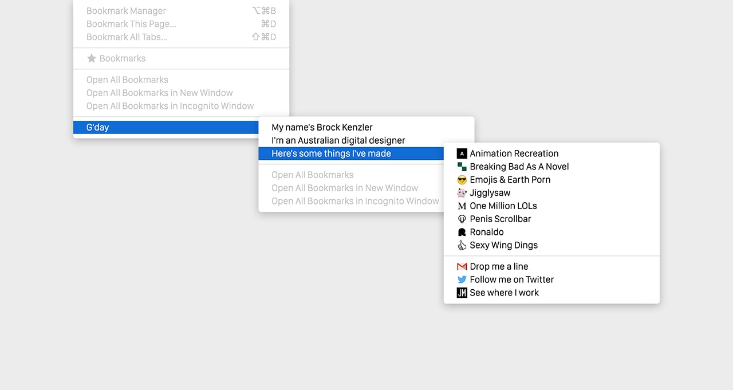Click the Twitter bird icon
Viewport: 733px width, 390px height.
click(462, 279)
